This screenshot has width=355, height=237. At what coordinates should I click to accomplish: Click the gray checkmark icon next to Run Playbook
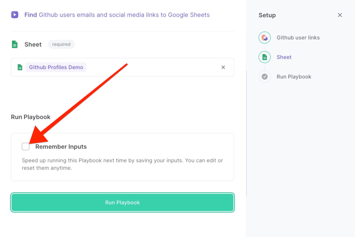click(265, 77)
